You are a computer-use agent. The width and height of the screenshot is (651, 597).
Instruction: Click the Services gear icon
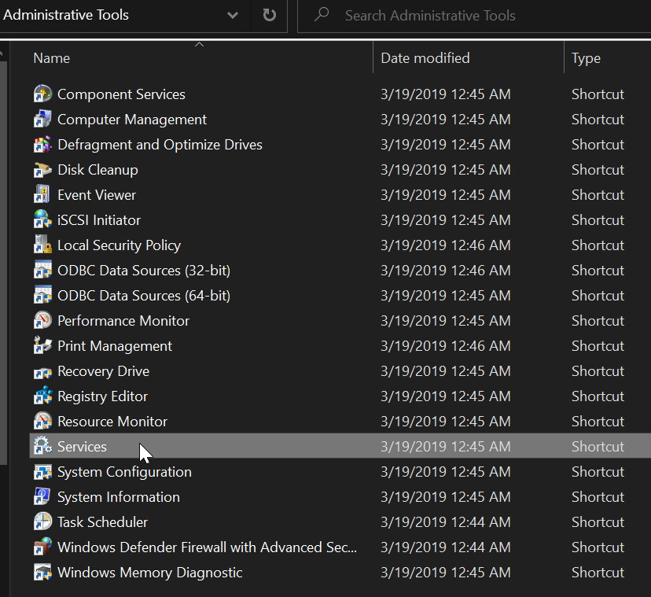click(42, 446)
